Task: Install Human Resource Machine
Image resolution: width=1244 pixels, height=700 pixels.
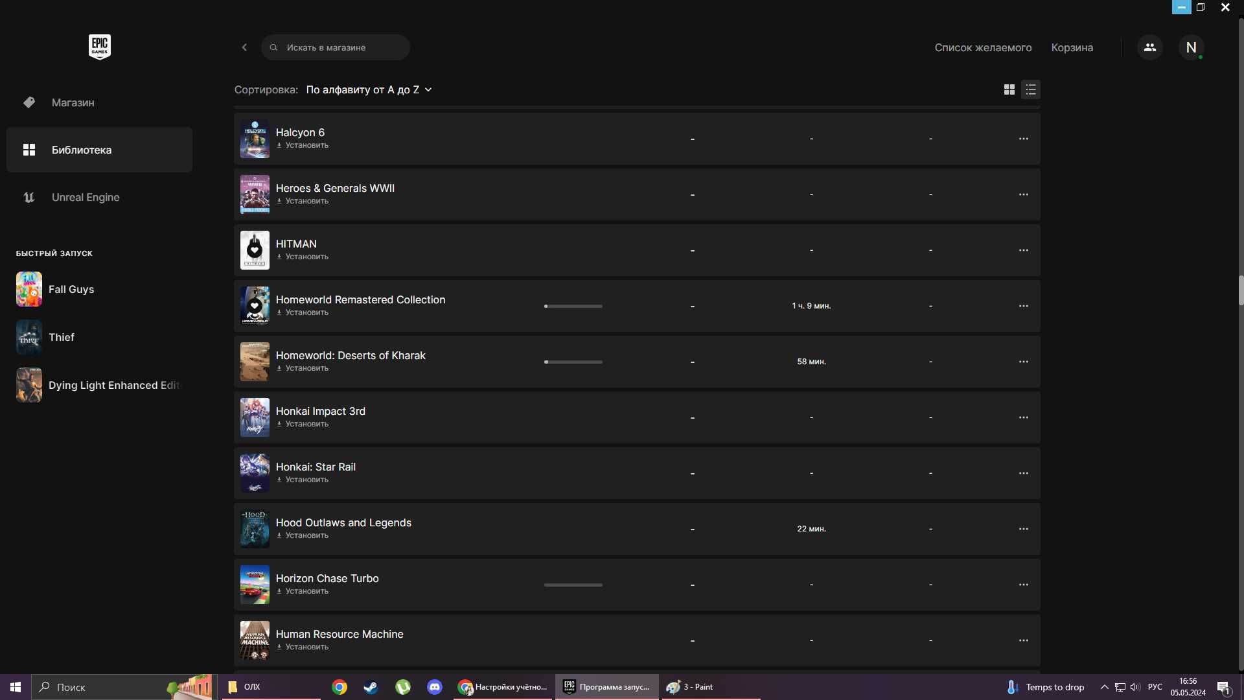Action: [303, 647]
